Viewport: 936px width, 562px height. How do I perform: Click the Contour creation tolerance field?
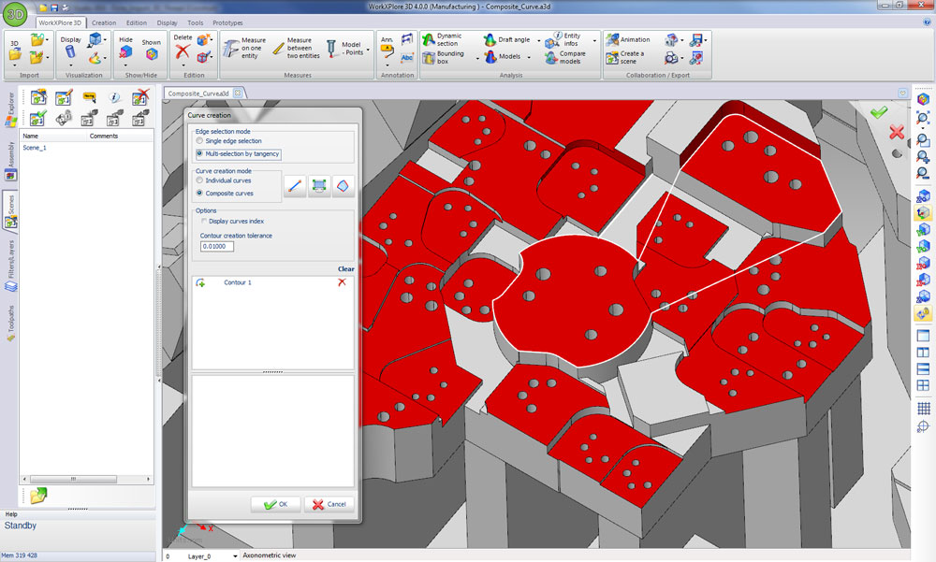pyautogui.click(x=217, y=246)
